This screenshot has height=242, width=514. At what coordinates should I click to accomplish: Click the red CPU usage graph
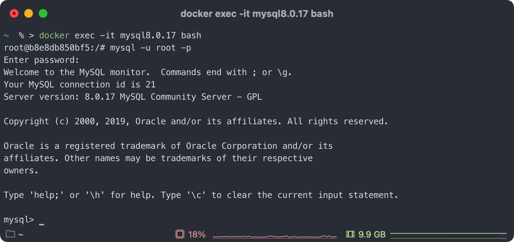point(275,237)
